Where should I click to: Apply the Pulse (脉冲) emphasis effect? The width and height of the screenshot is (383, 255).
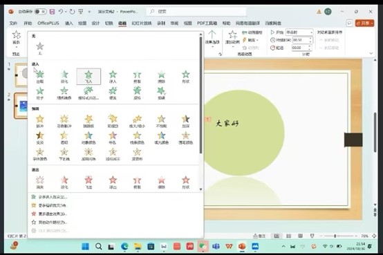pyautogui.click(x=40, y=122)
